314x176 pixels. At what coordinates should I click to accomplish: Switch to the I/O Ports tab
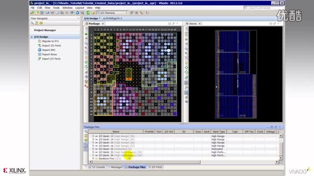[156, 167]
